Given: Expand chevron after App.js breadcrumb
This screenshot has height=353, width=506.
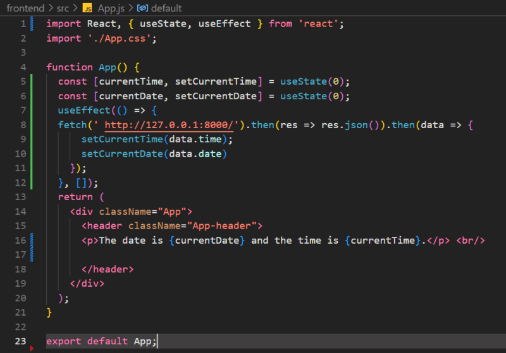Looking at the screenshot, I should pos(131,8).
